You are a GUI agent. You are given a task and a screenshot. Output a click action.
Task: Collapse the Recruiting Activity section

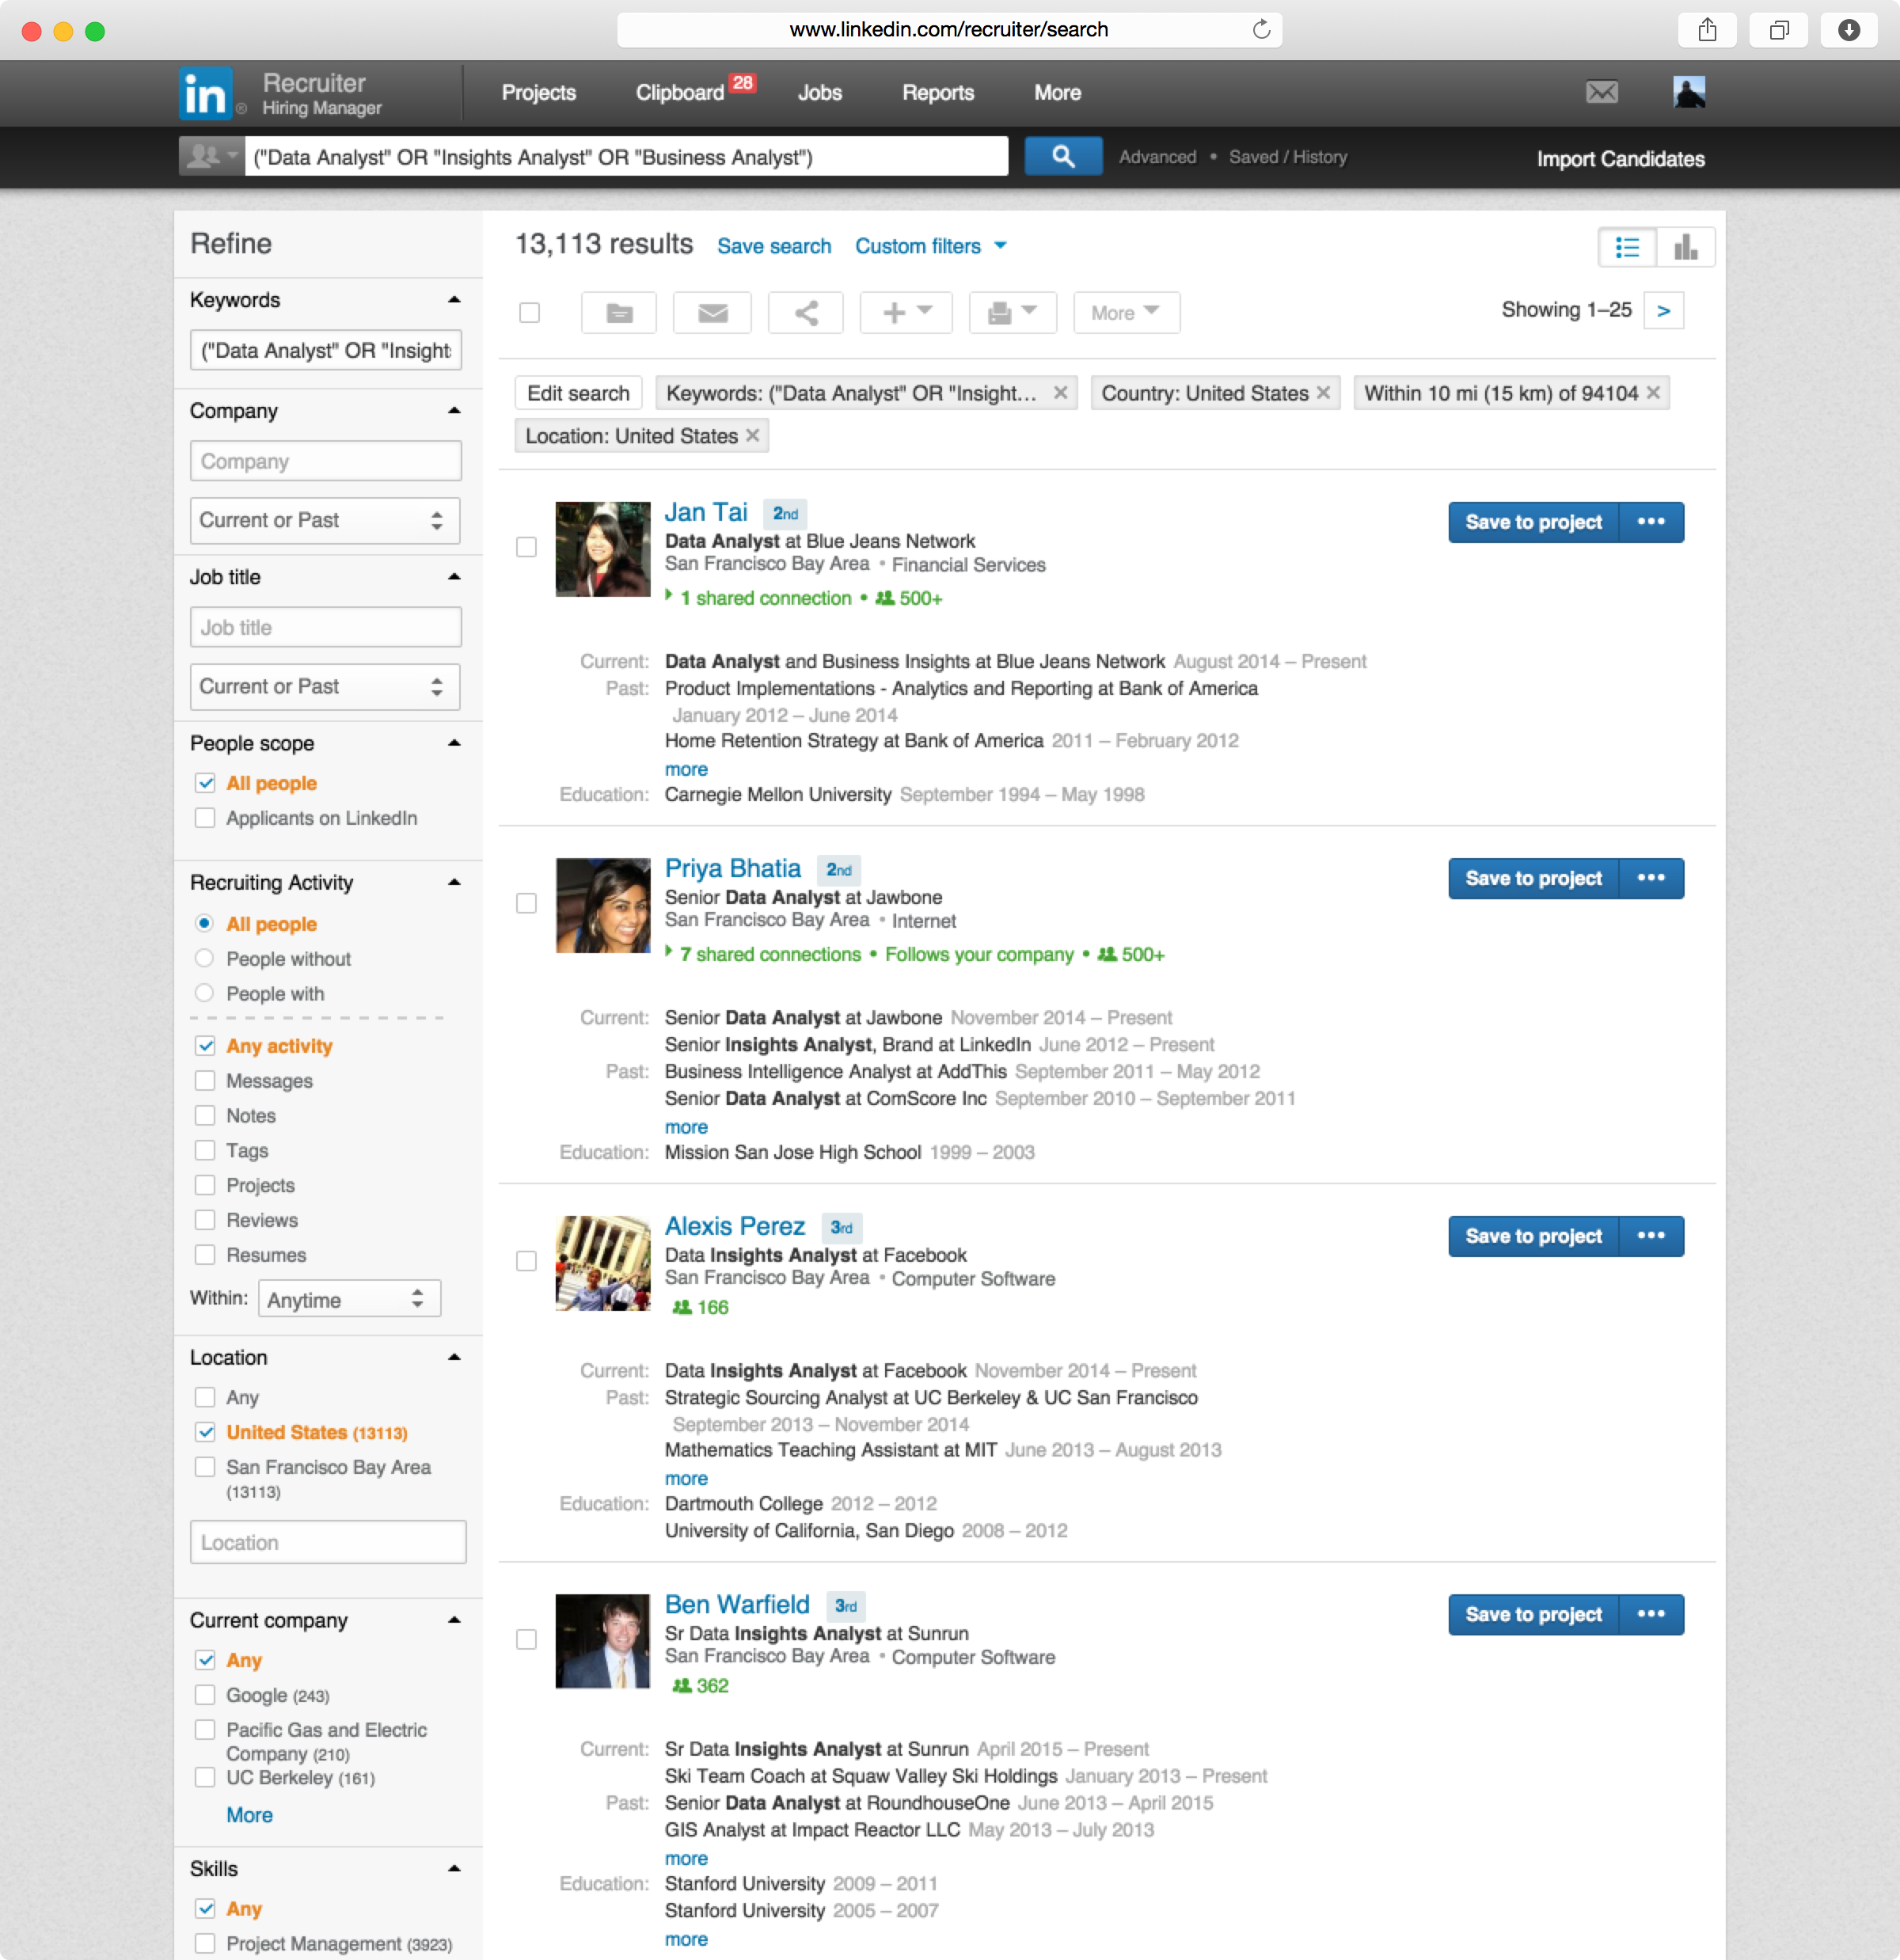(x=454, y=882)
